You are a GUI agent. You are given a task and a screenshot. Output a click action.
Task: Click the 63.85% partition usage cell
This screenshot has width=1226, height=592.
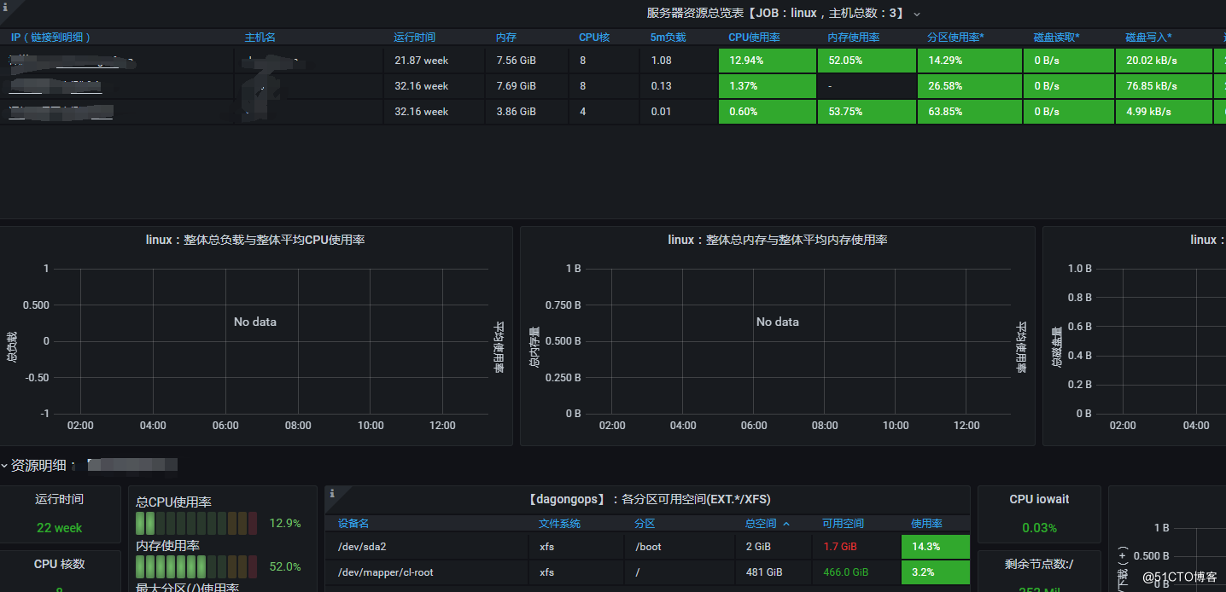pos(969,112)
